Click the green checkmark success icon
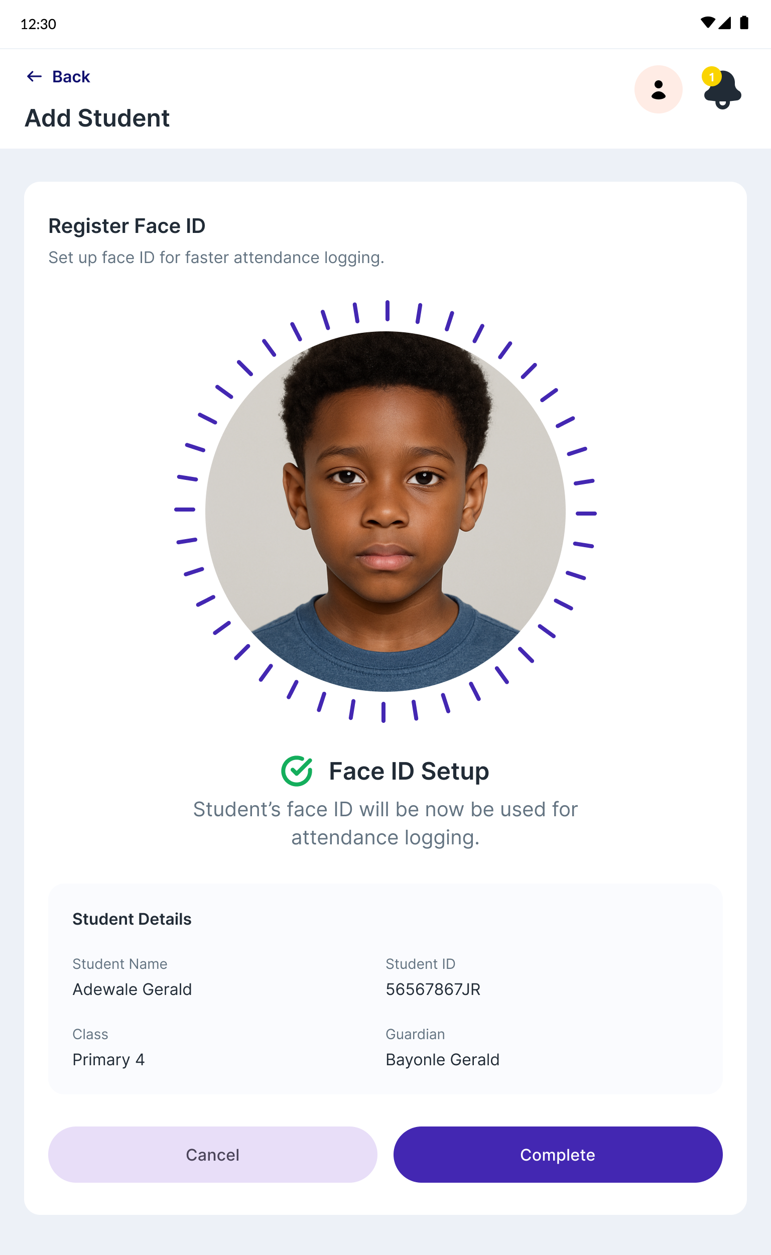This screenshot has width=771, height=1255. tap(297, 771)
